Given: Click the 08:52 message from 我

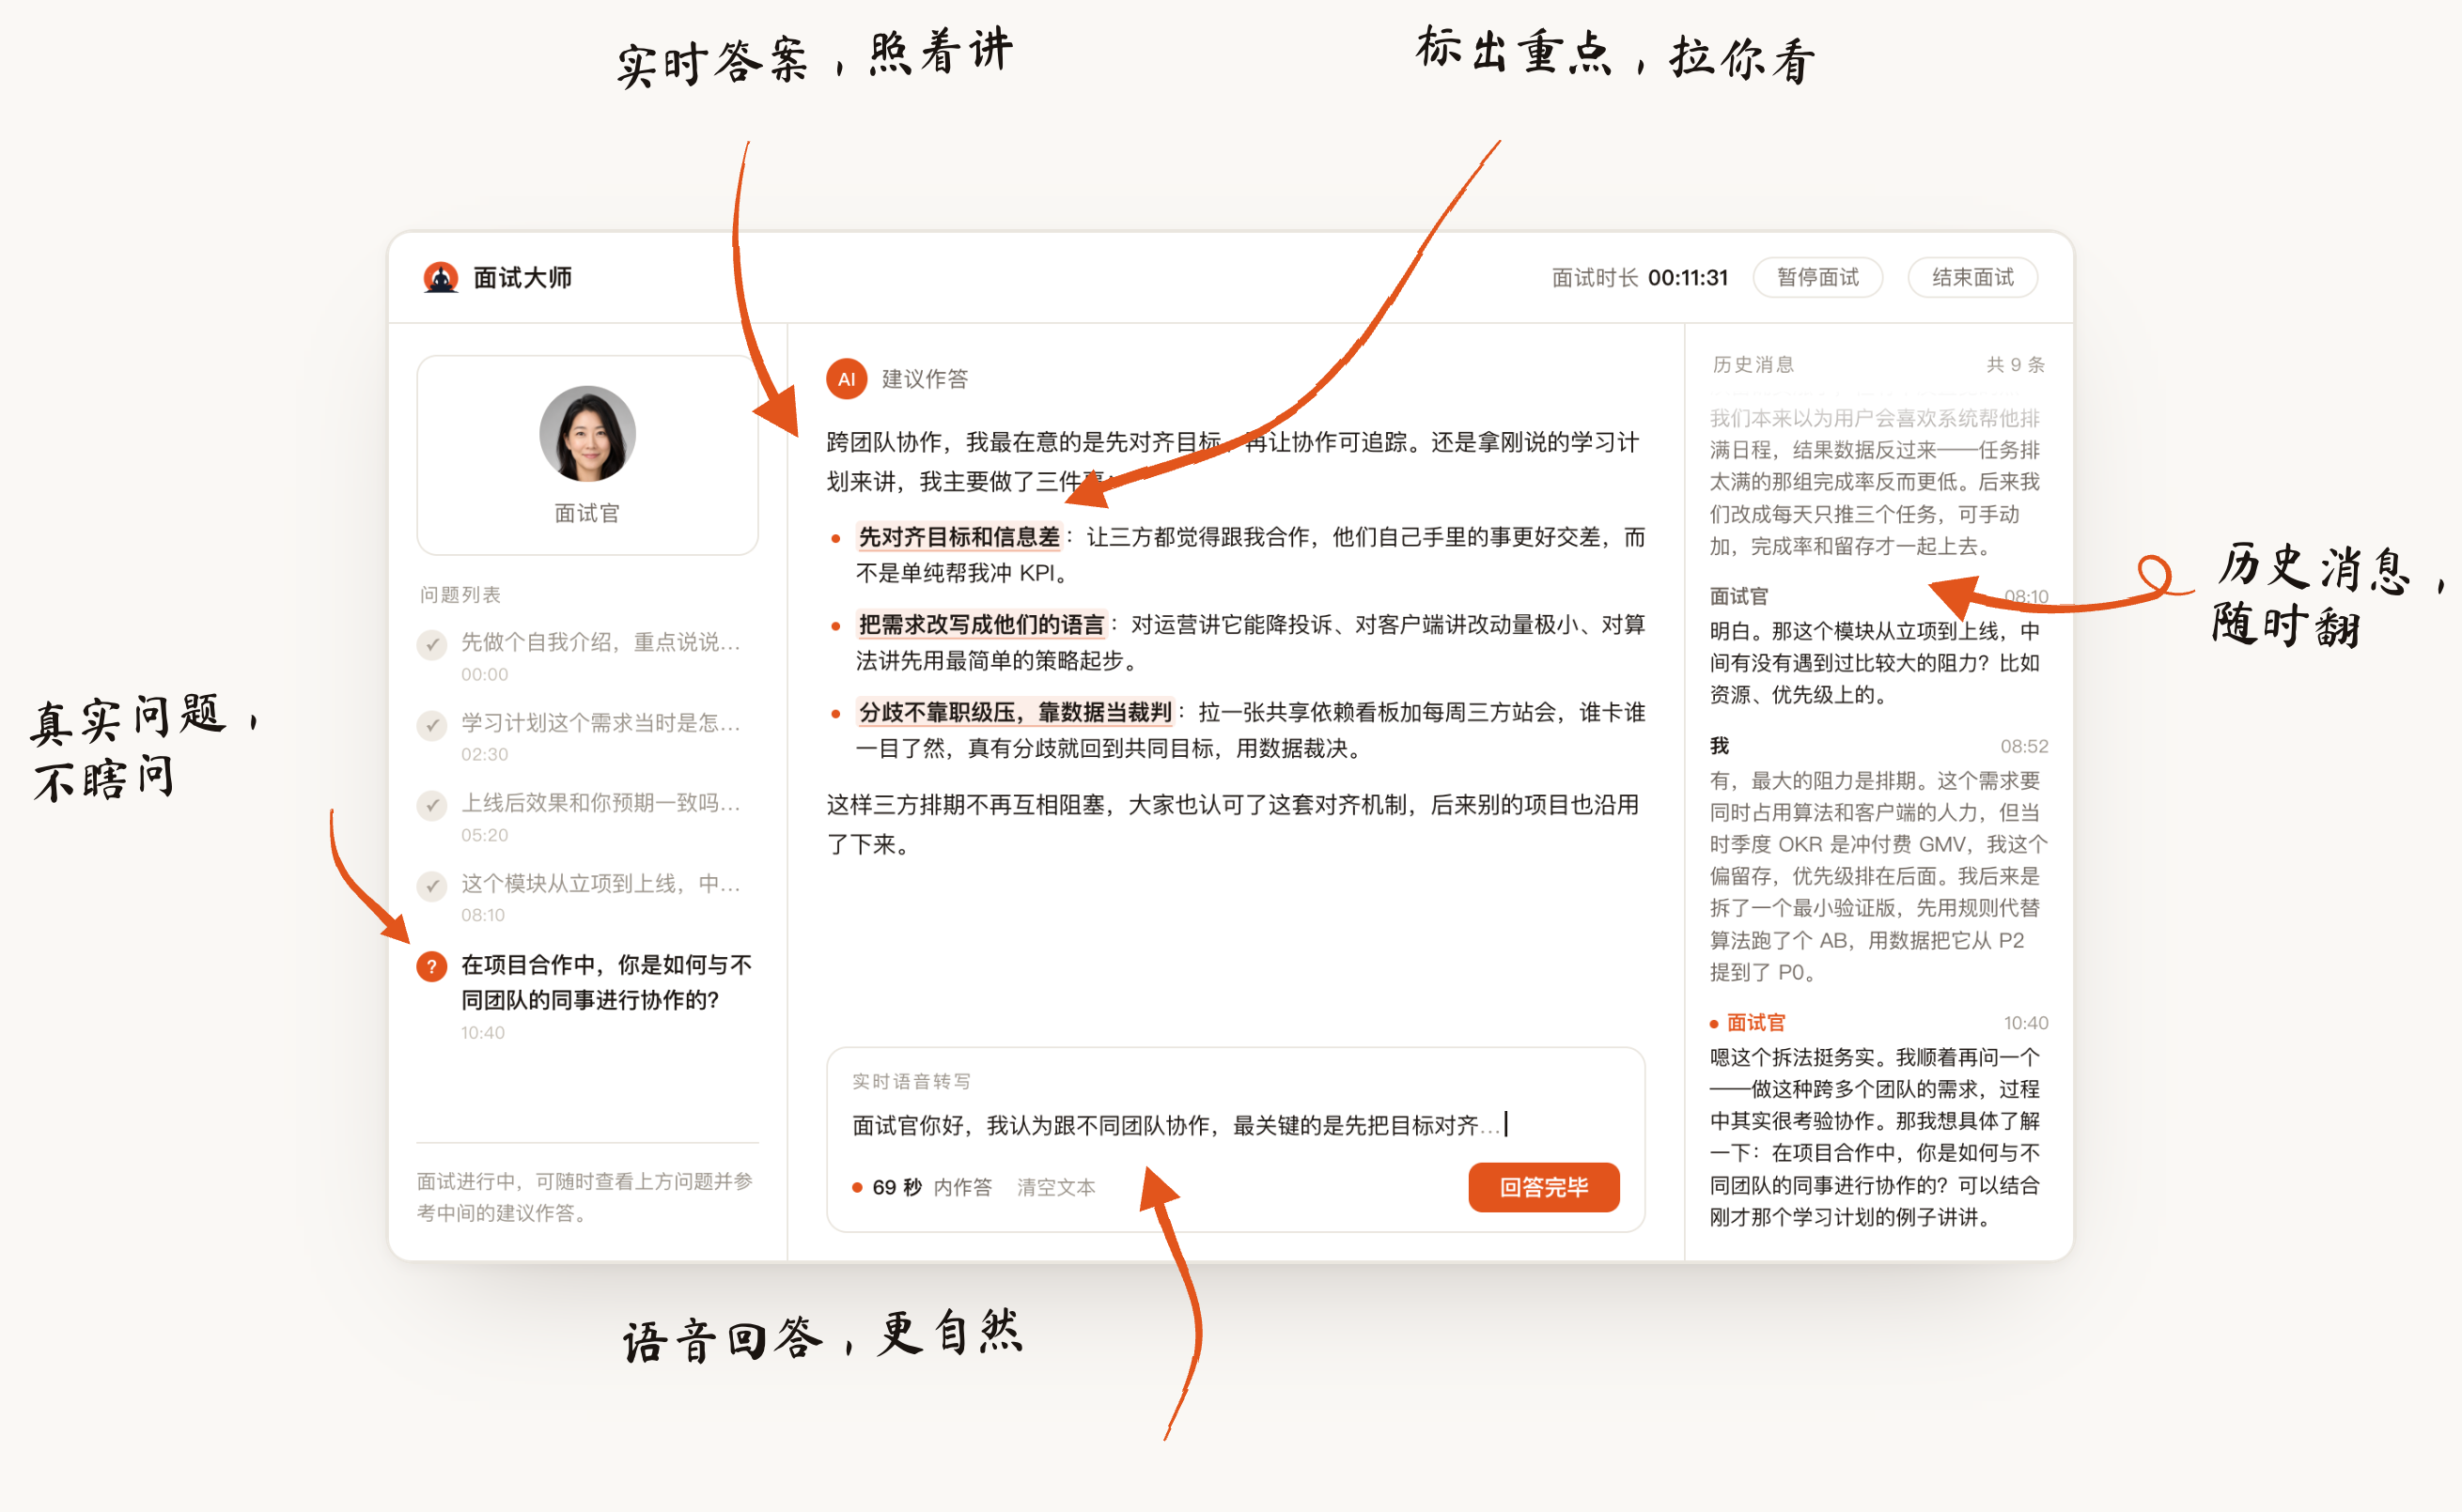Looking at the screenshot, I should 1878,859.
